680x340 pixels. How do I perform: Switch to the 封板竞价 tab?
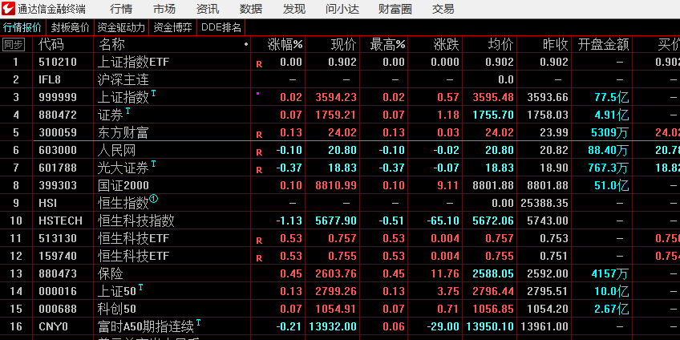pyautogui.click(x=70, y=28)
